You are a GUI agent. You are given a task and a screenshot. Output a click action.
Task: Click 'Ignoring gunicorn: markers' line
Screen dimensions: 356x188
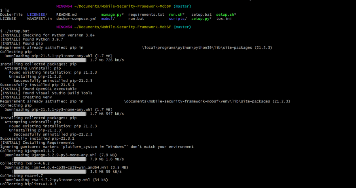97,147
